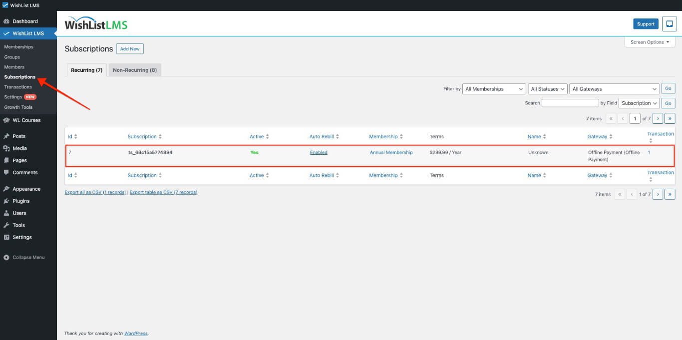Switch to the Non-Recurring (8) tab
This screenshot has width=682, height=340.
pos(134,70)
